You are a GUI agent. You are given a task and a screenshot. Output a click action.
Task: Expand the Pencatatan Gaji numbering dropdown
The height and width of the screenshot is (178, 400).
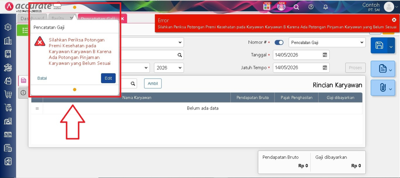(327, 43)
